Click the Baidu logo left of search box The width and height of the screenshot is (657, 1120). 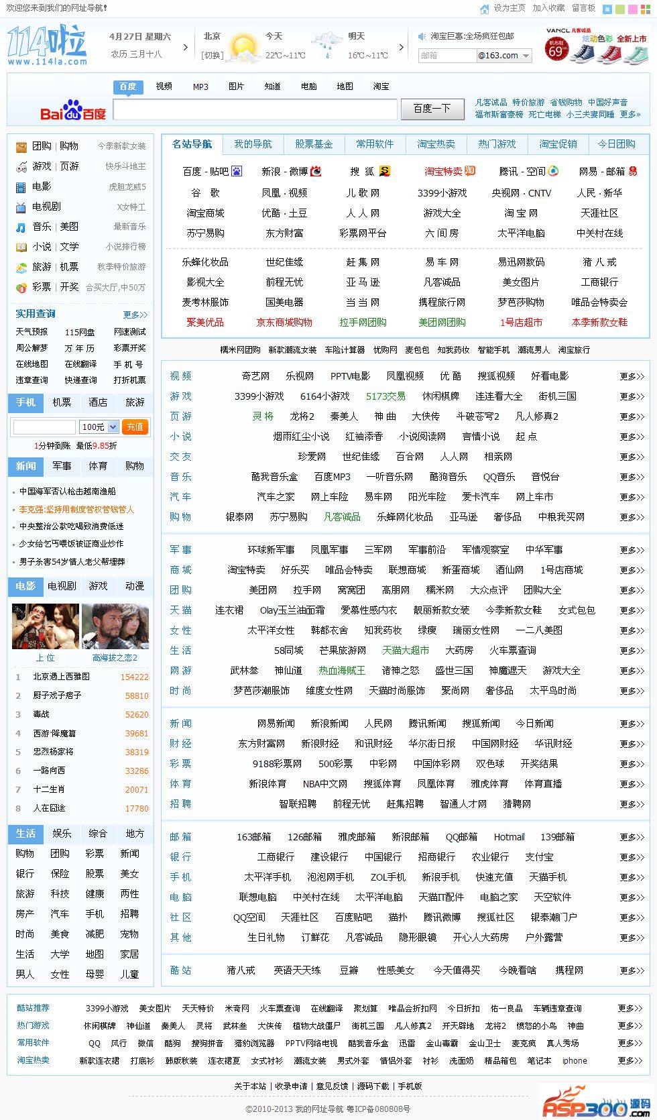[x=73, y=110]
